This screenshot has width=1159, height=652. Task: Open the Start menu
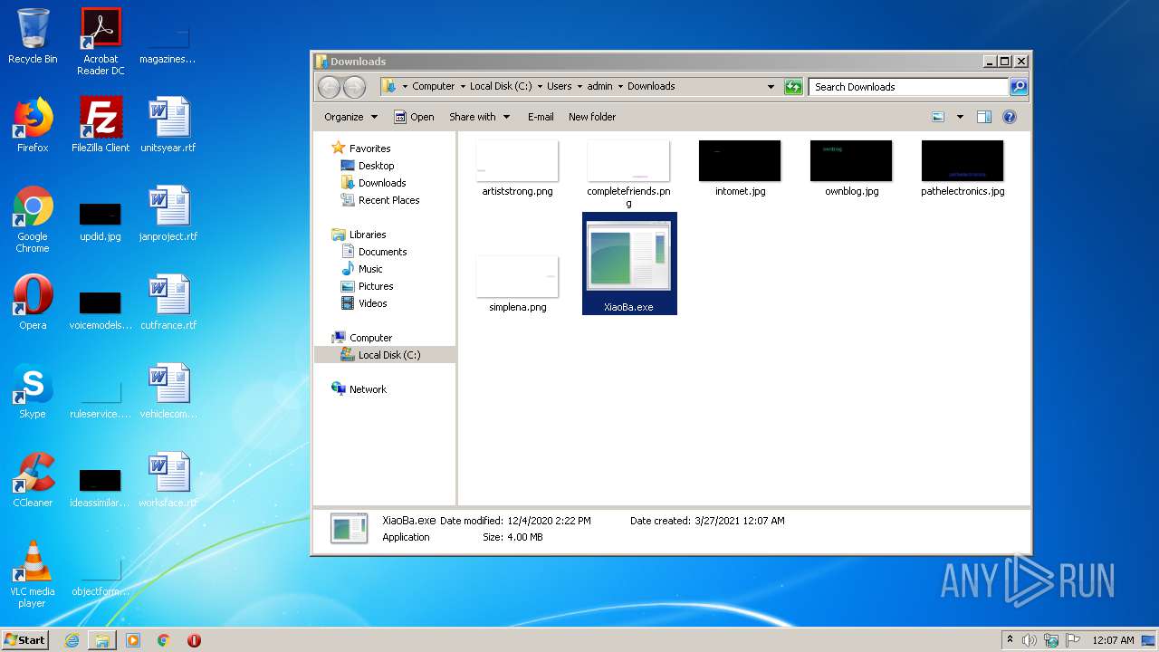coord(25,640)
